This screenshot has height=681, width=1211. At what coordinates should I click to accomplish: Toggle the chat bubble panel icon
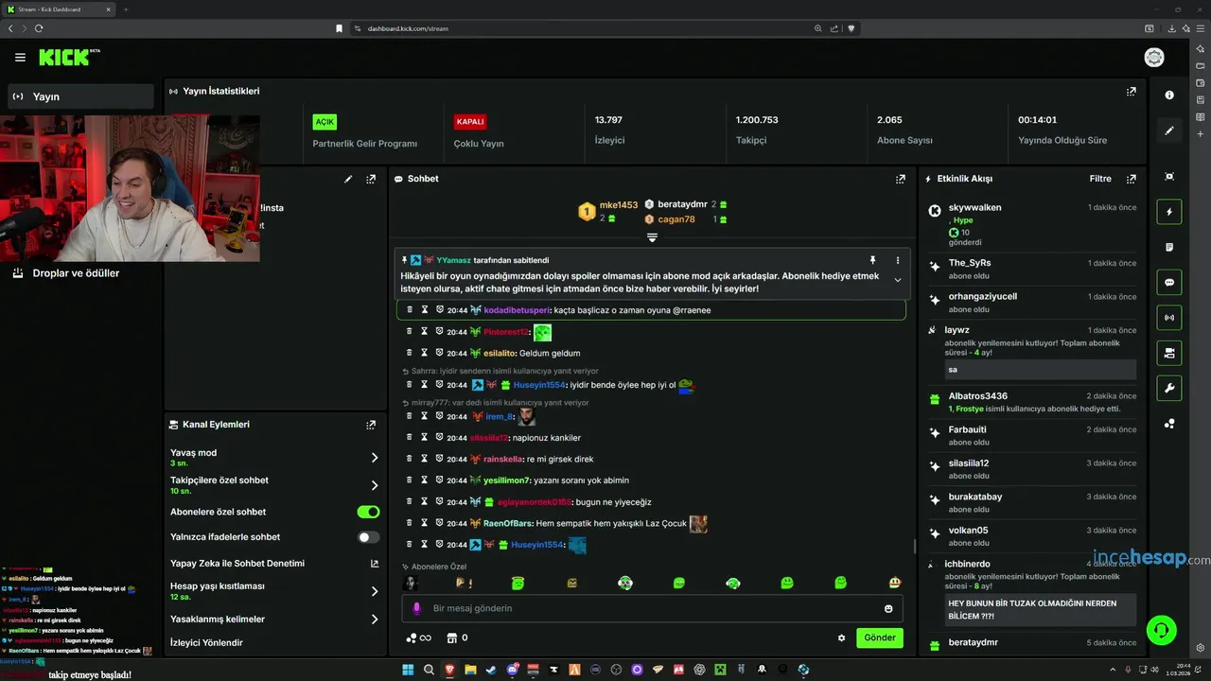(1169, 283)
